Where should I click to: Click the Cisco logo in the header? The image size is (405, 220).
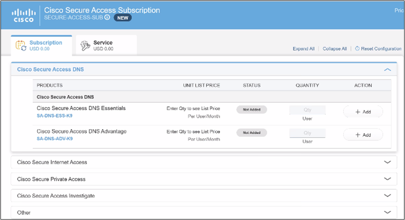click(x=22, y=14)
